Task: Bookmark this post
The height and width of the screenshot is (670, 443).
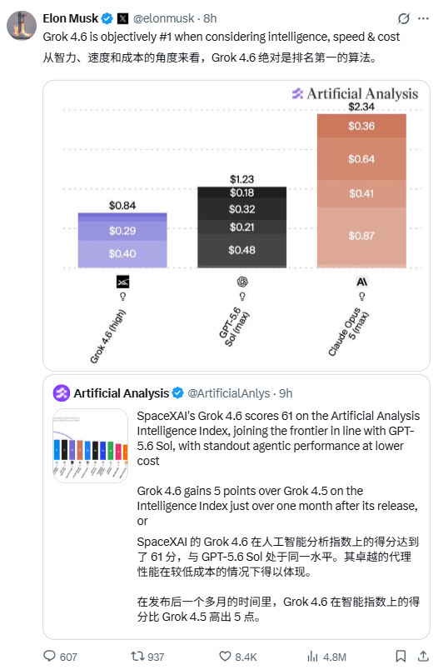Action: click(401, 656)
